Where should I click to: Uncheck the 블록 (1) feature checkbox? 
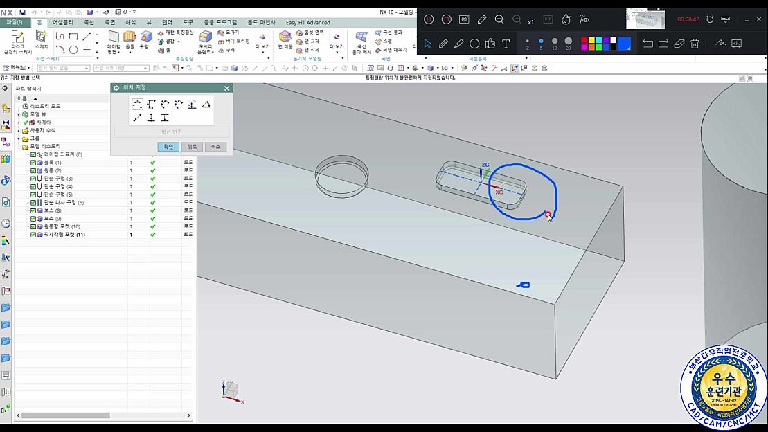click(33, 163)
